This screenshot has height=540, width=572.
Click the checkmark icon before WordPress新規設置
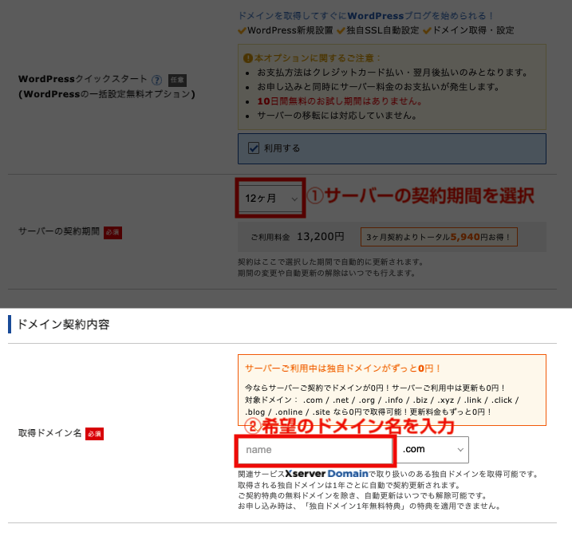(x=243, y=30)
